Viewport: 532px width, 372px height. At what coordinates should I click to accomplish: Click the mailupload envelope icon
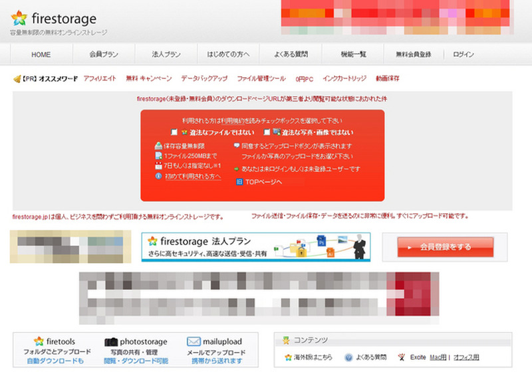[194, 341]
